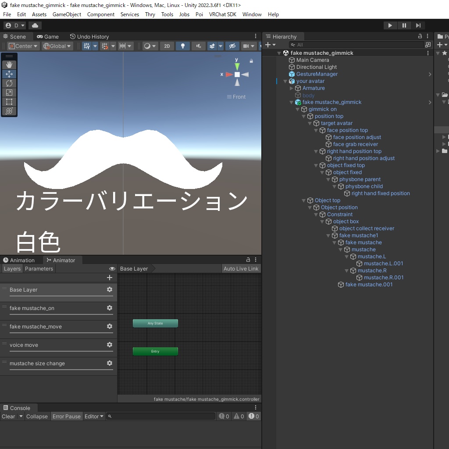Add a new layer with the plus icon in Animator
This screenshot has height=449, width=449.
click(x=110, y=278)
